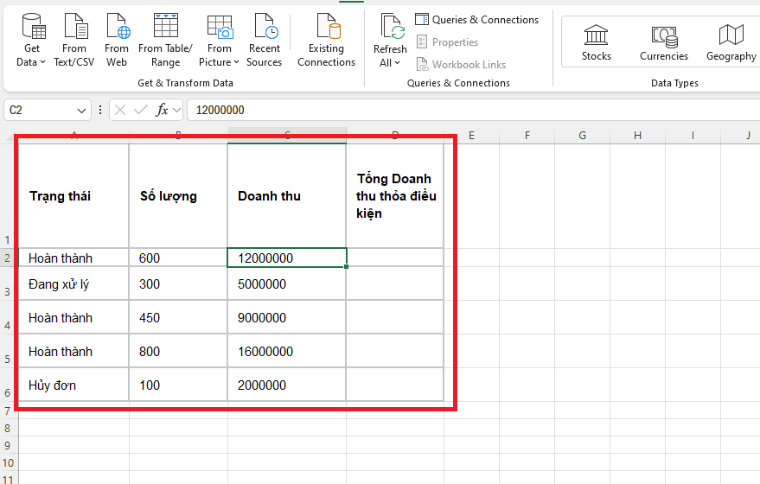
Task: Open connection Properties
Action: point(447,42)
